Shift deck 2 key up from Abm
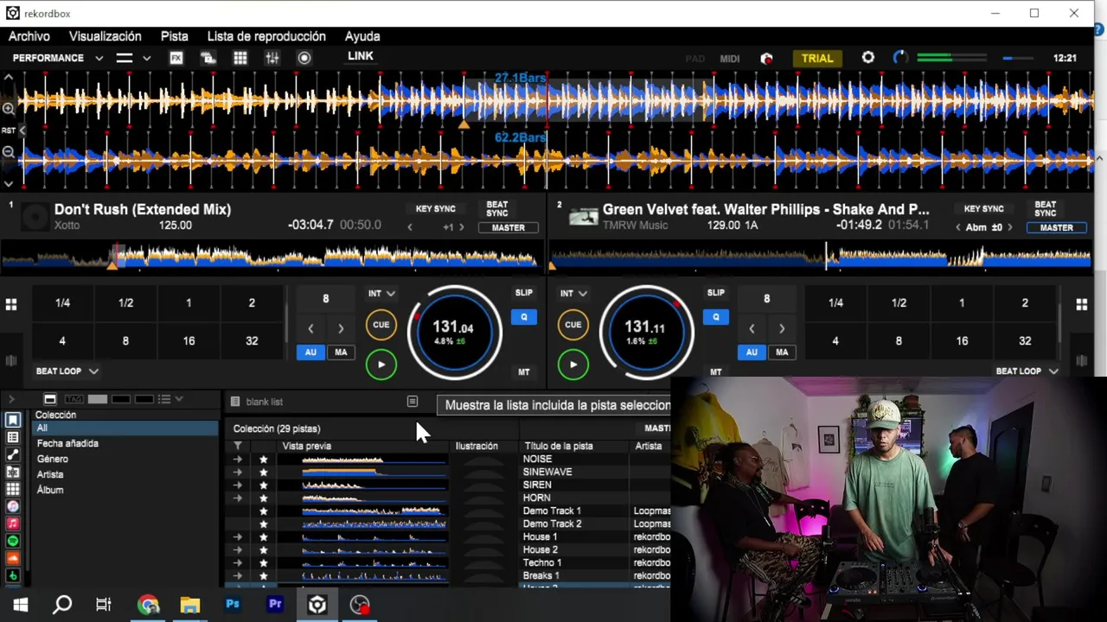Screen dimensions: 1107x622 [1009, 228]
